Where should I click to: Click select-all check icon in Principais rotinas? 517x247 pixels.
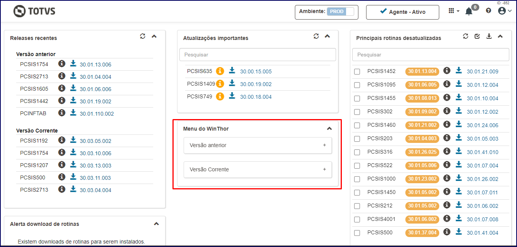click(x=477, y=36)
